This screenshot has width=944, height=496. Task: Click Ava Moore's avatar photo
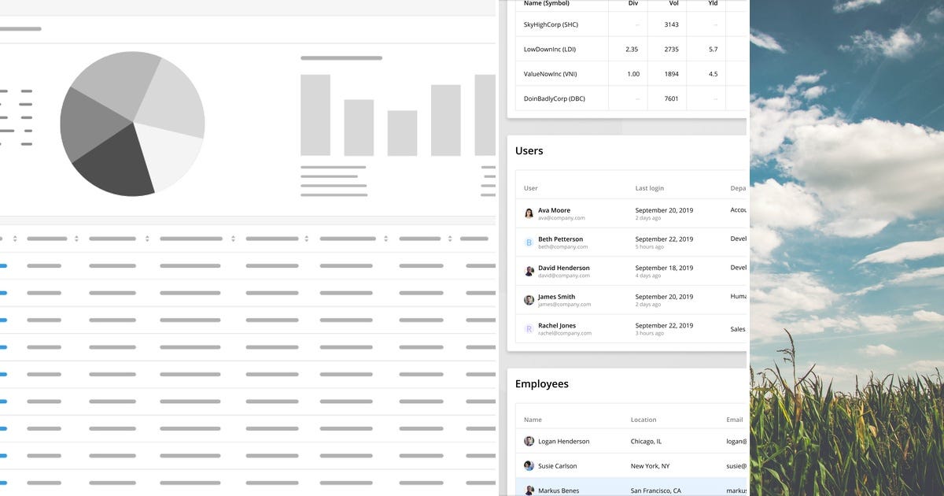pos(529,213)
